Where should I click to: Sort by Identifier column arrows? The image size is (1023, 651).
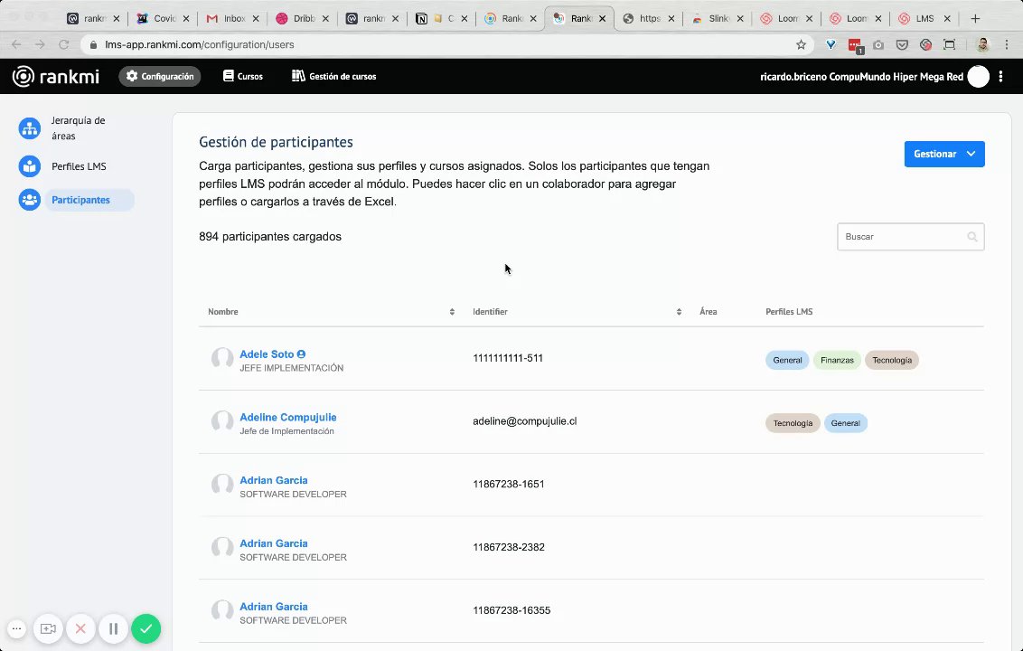click(x=679, y=312)
